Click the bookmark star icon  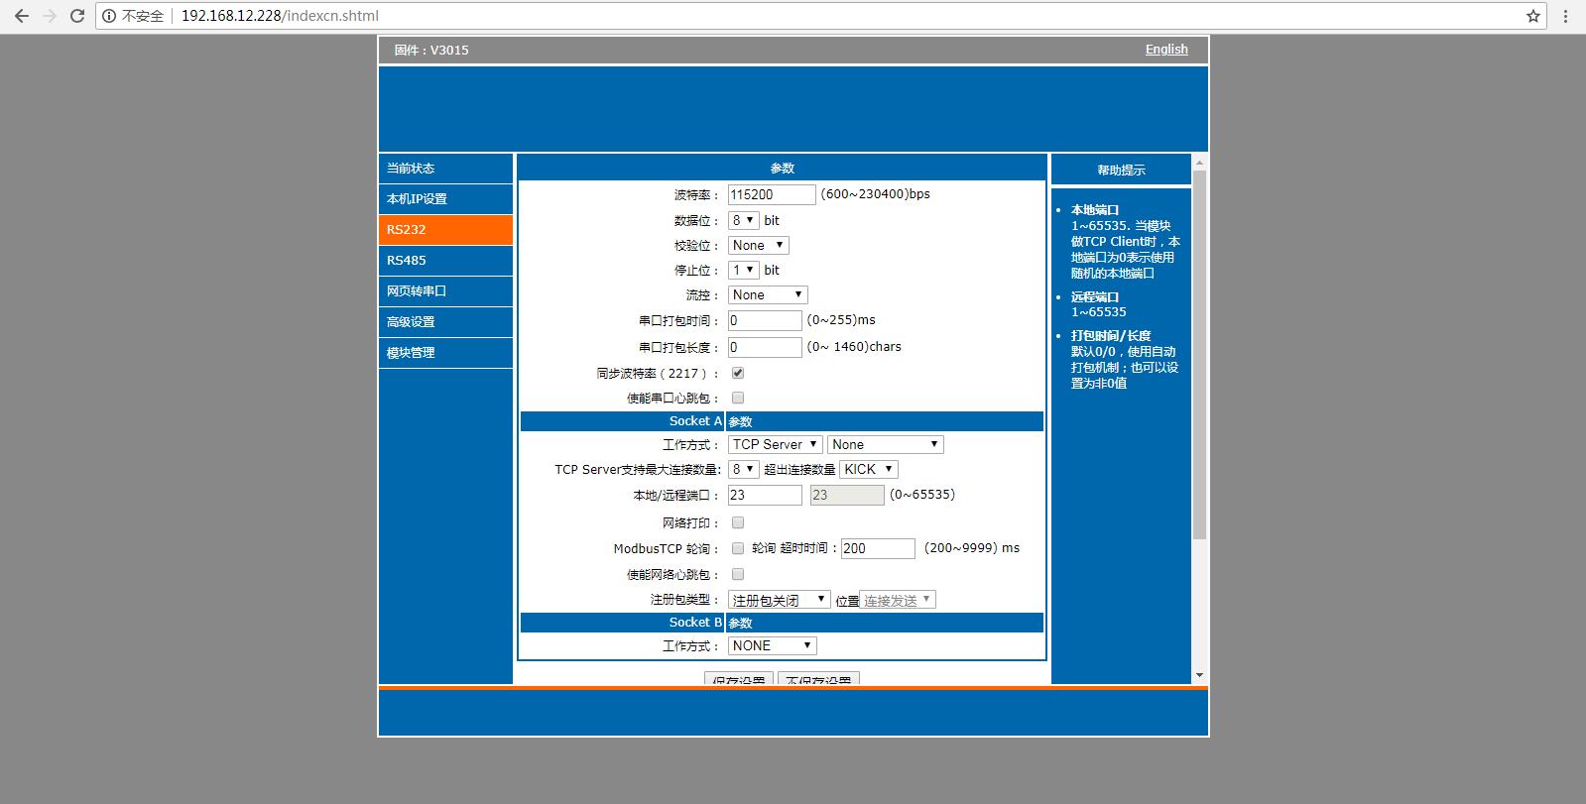point(1532,16)
